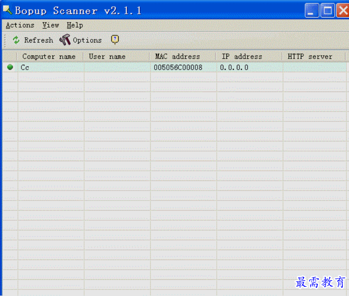Maximize the Bopup Scanner window

tap(328, 10)
